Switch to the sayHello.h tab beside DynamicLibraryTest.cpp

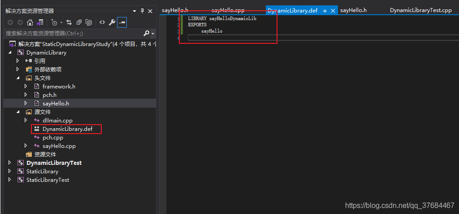click(x=353, y=11)
